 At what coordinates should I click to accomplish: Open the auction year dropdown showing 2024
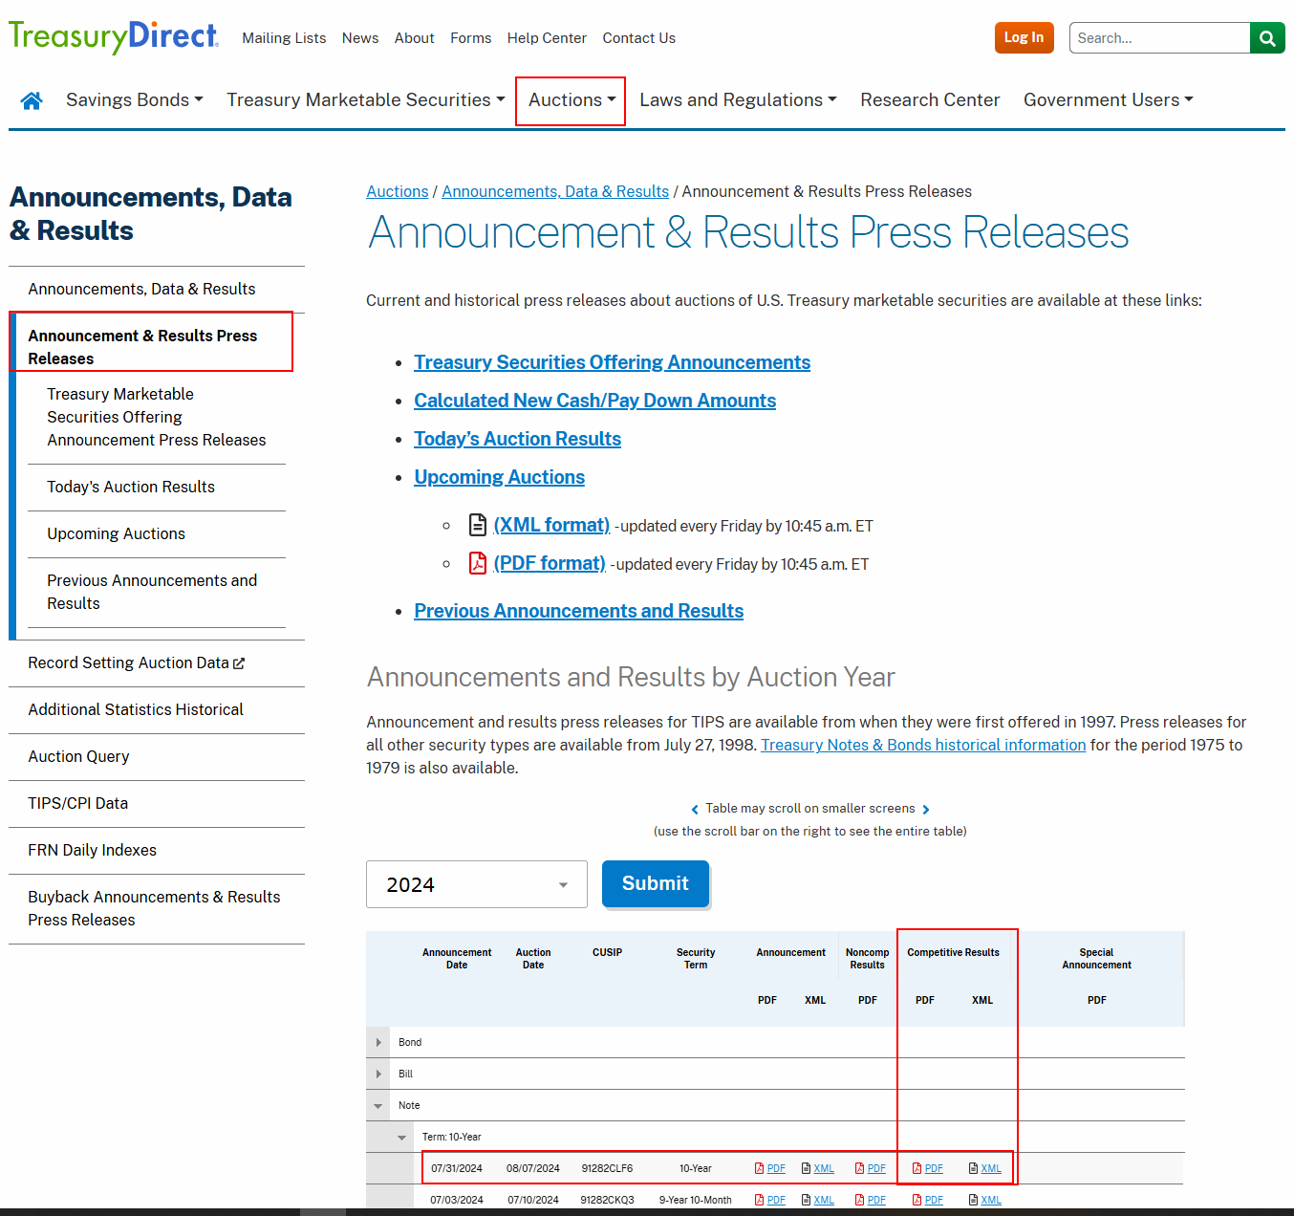coord(477,884)
